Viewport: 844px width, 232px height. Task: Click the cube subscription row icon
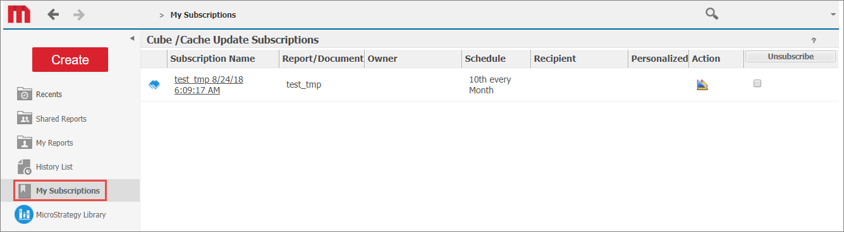[x=154, y=84]
